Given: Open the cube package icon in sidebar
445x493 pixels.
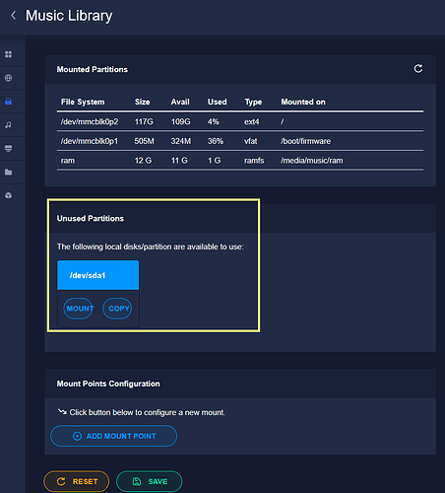Looking at the screenshot, I should coord(9,195).
